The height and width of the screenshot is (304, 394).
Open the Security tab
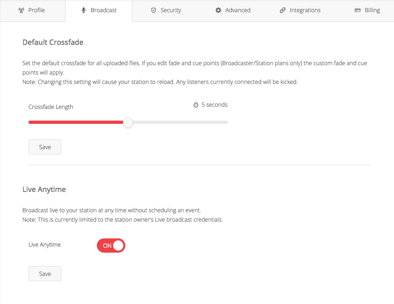tap(171, 10)
